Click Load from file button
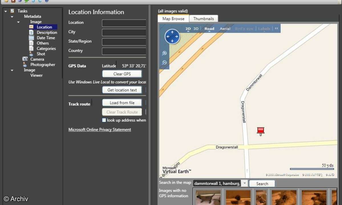Viewport: 342px width, 205px height. tap(122, 102)
